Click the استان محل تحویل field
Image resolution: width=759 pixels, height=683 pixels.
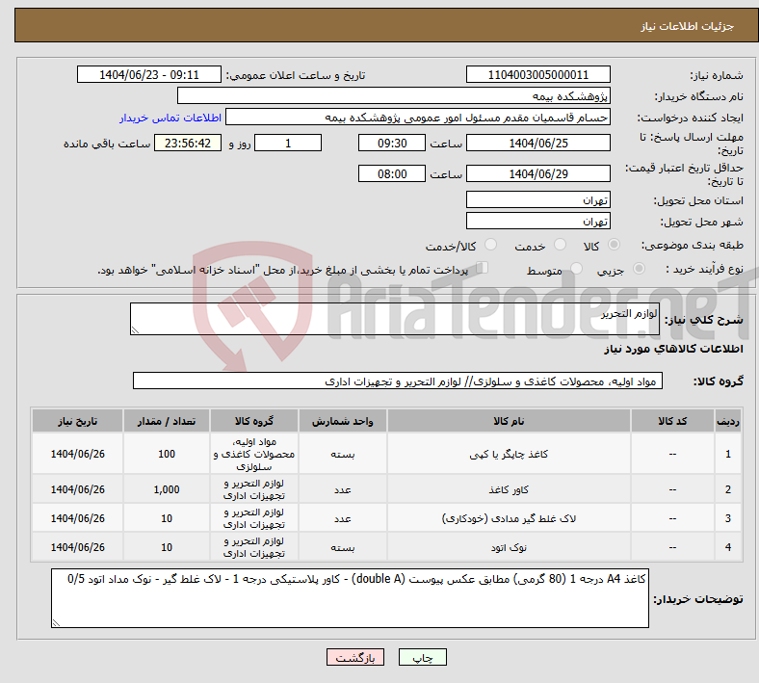point(537,199)
